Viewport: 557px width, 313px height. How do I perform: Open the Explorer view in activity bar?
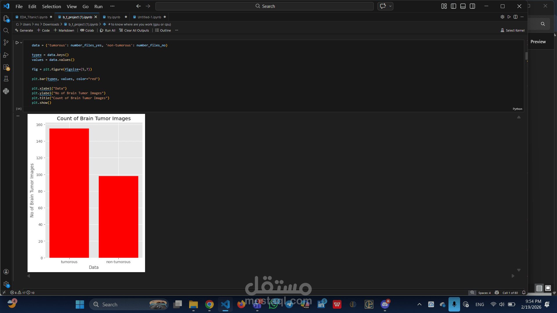6,19
